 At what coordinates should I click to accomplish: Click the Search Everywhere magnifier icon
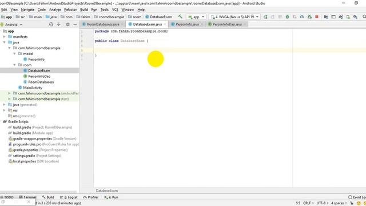364,17
